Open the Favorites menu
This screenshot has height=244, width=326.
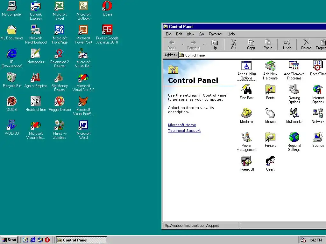(216, 34)
